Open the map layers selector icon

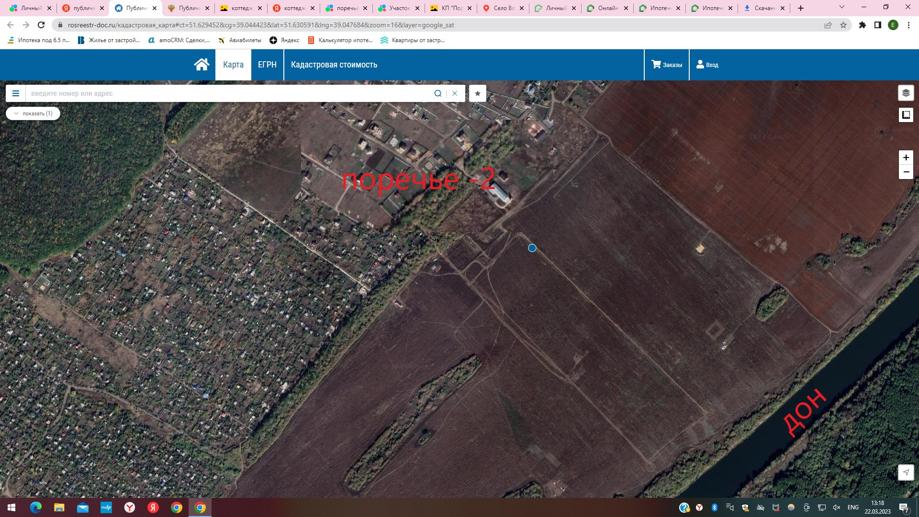(906, 93)
